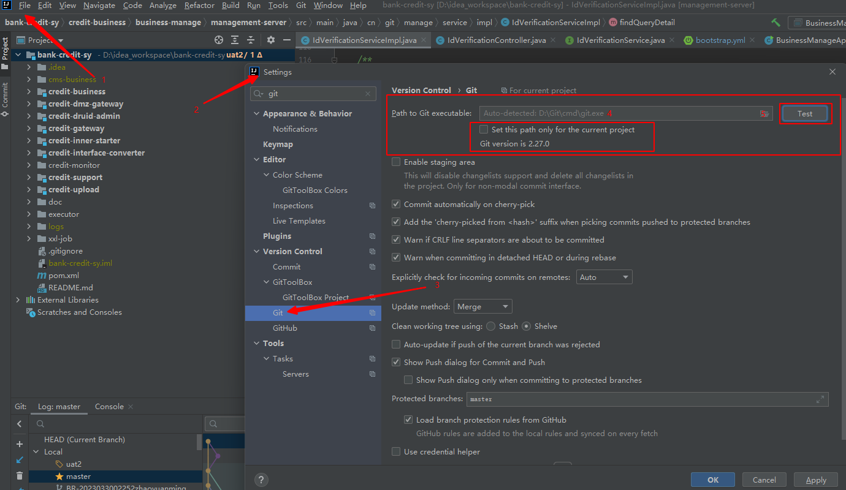The width and height of the screenshot is (846, 490).
Task: Open the incoming commits Auto dropdown
Action: (x=604, y=277)
